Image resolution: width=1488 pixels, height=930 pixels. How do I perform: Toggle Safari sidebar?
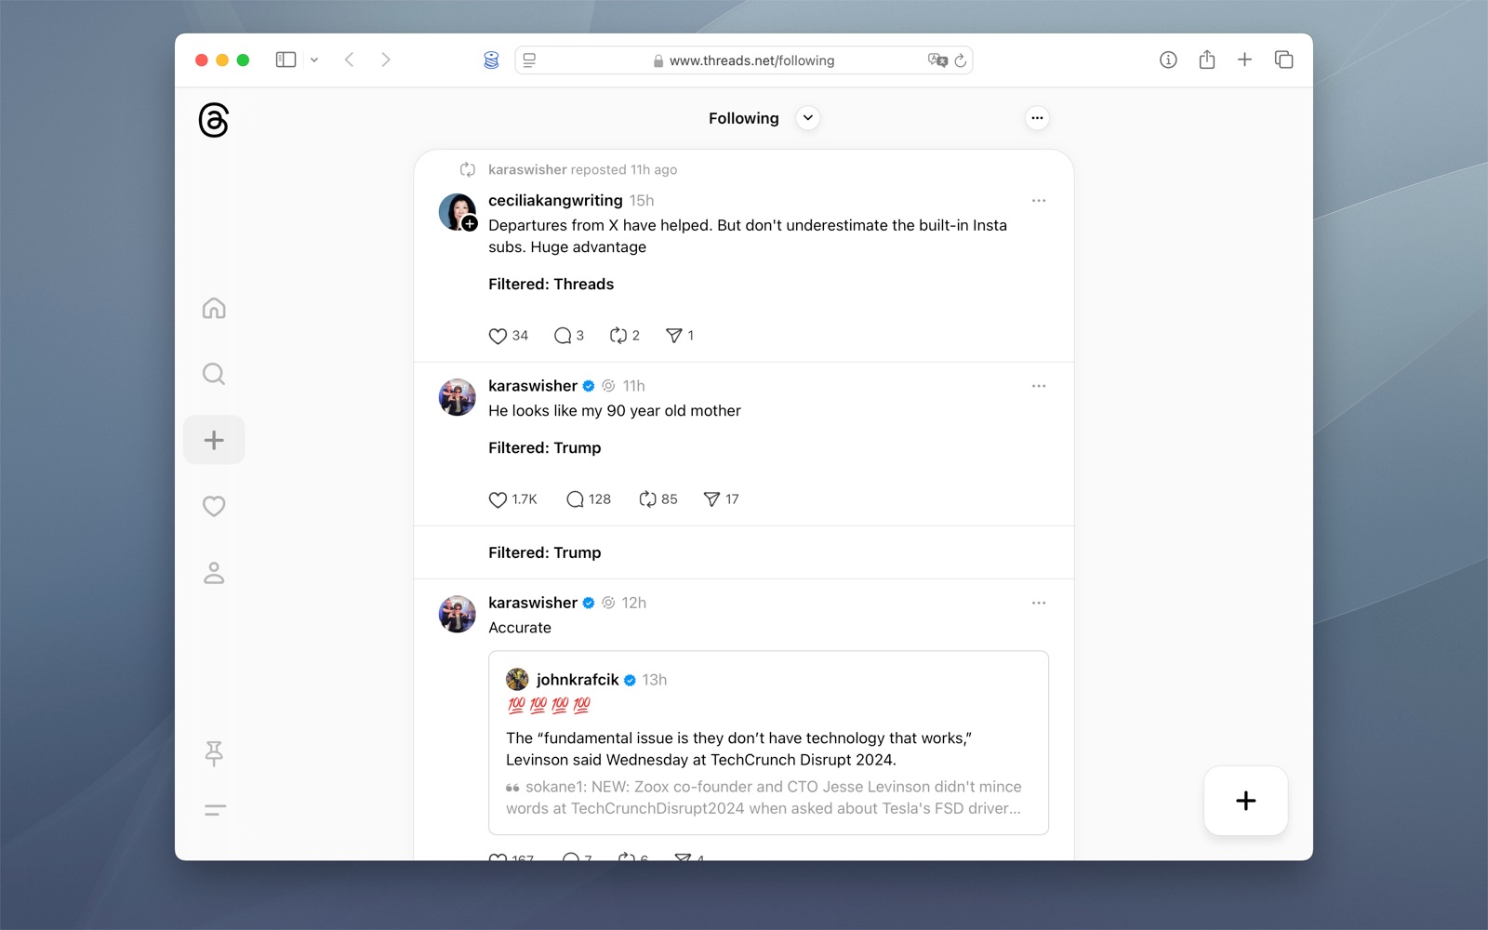point(286,60)
